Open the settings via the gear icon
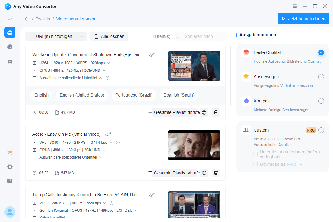 coord(10,167)
